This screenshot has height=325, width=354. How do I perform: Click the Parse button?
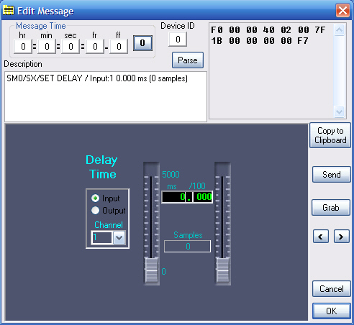(188, 60)
